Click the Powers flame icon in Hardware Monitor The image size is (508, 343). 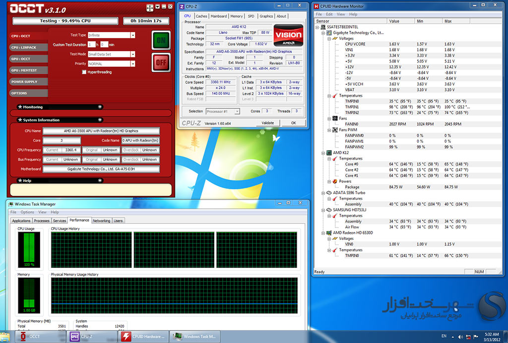point(335,181)
